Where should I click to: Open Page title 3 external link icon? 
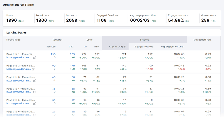coord(34,81)
